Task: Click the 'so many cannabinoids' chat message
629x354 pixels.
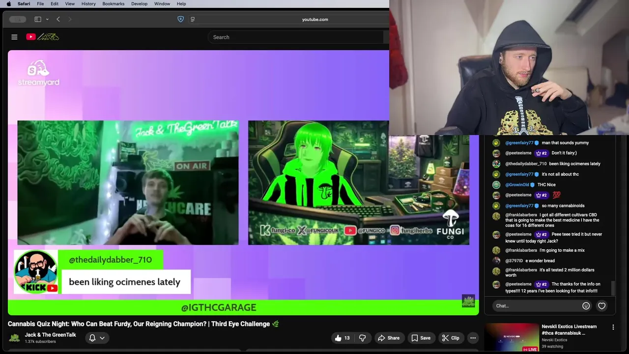Action: [x=563, y=206]
